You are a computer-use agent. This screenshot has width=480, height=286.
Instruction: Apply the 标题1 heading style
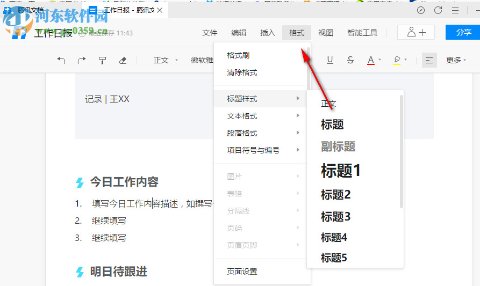[x=341, y=171]
